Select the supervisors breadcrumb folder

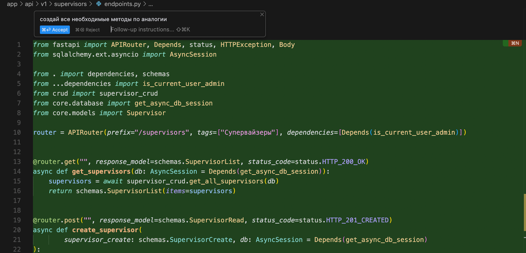(x=70, y=4)
